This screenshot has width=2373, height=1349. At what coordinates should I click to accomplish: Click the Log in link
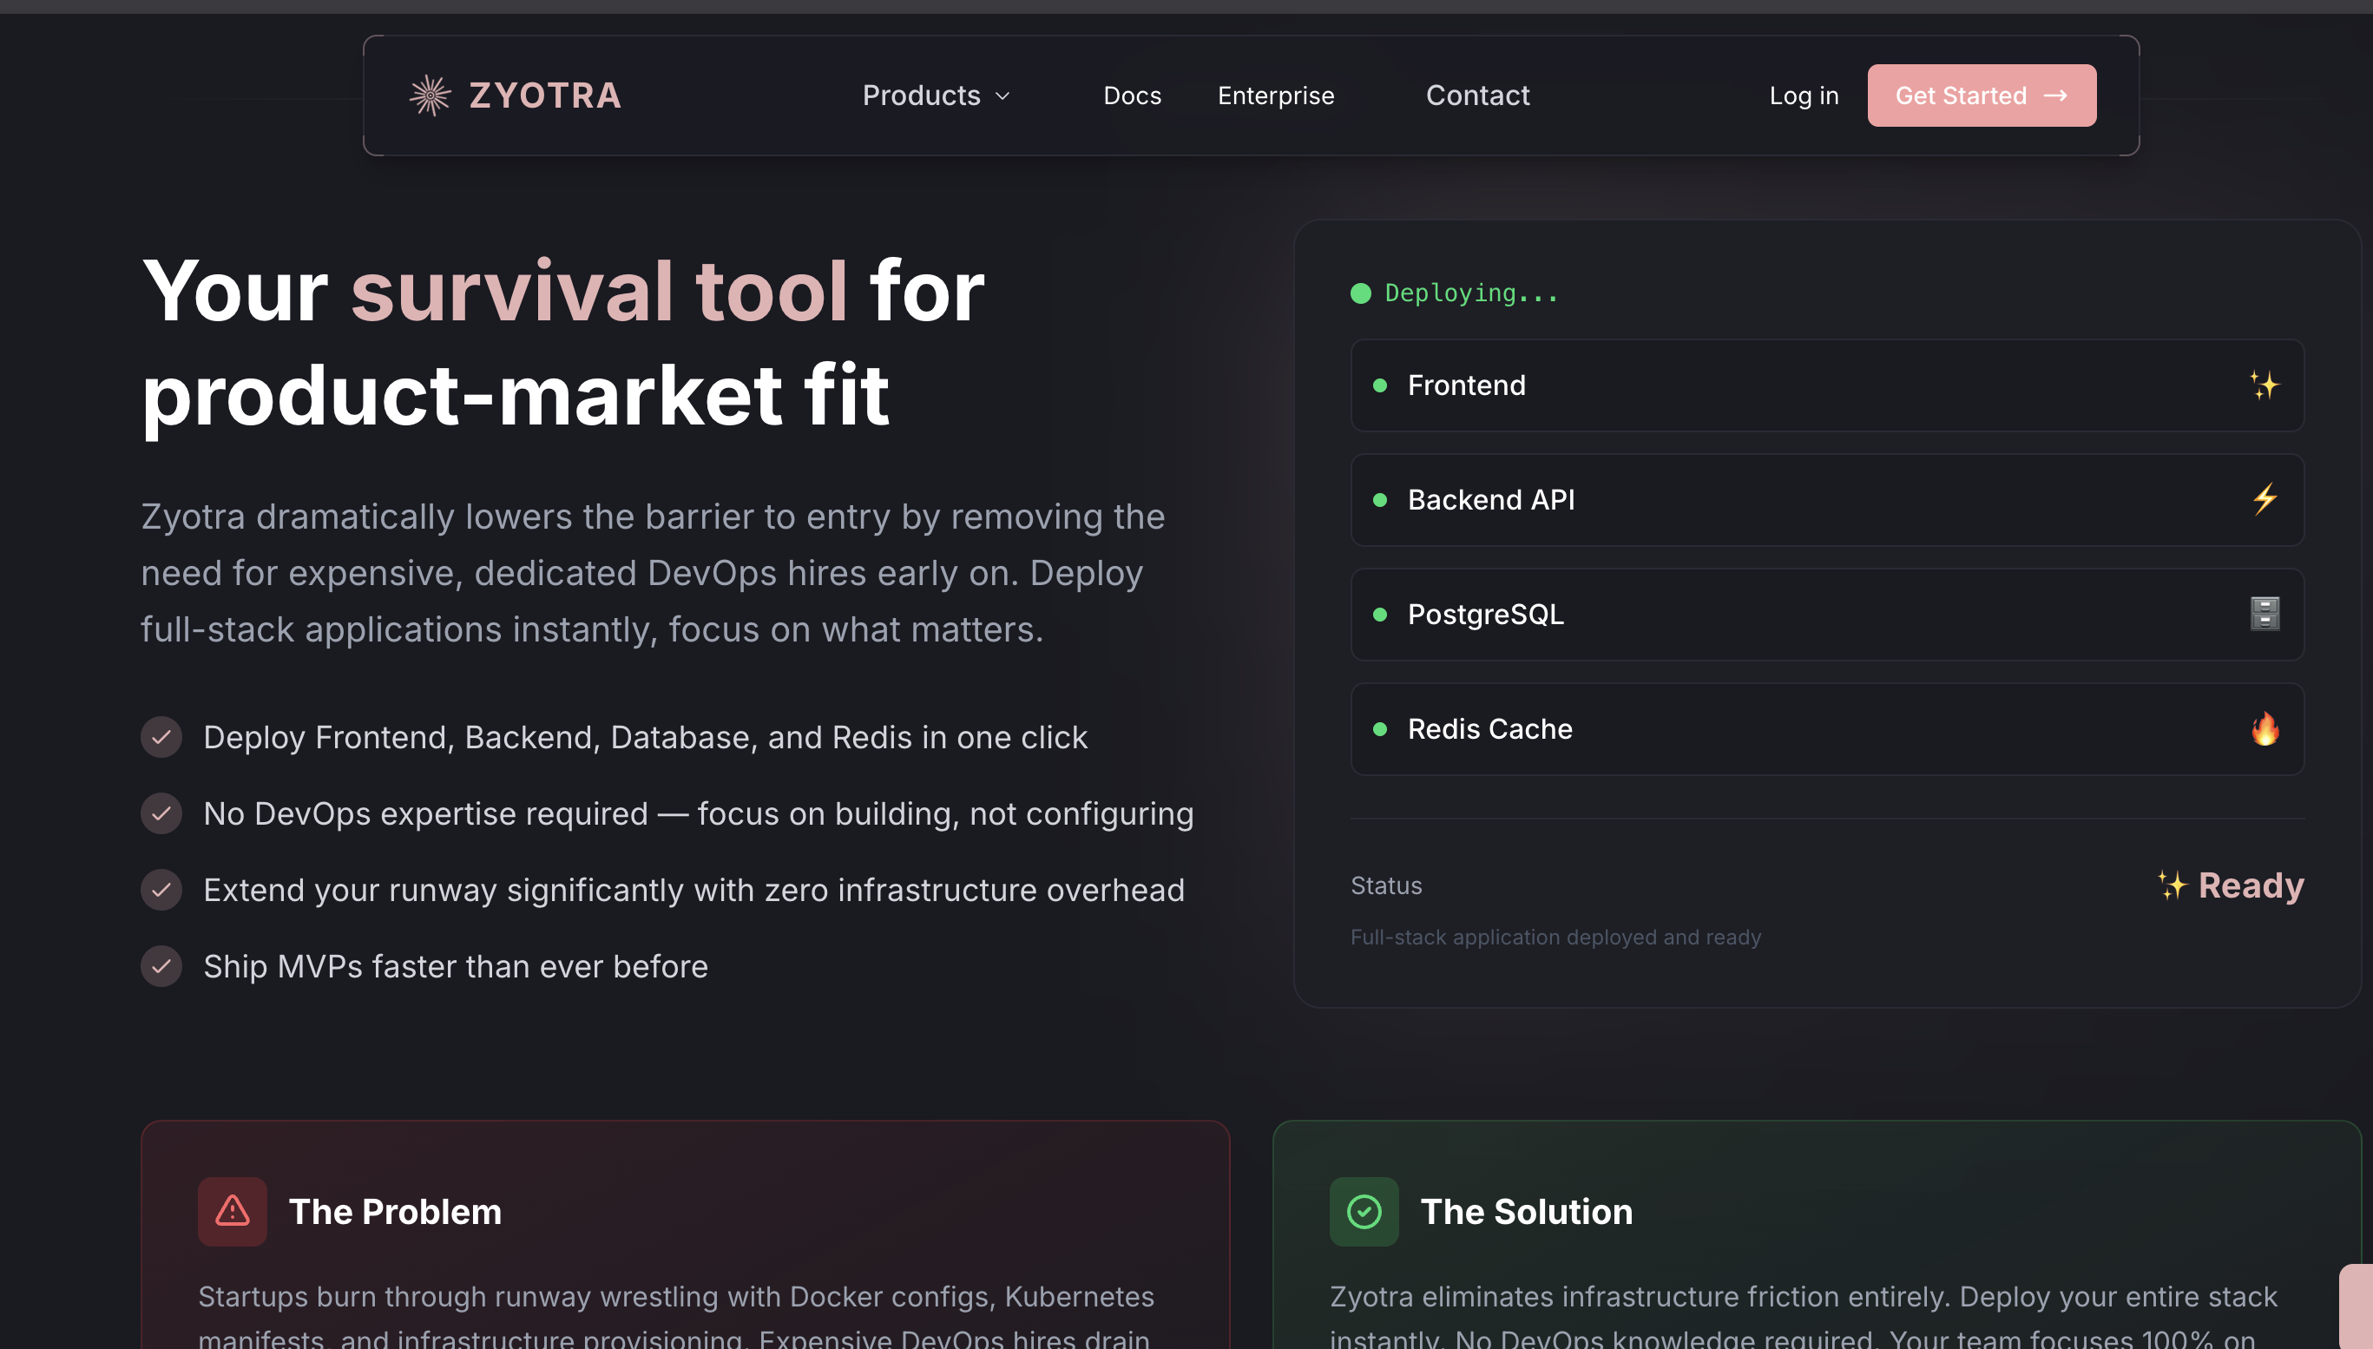1804,95
